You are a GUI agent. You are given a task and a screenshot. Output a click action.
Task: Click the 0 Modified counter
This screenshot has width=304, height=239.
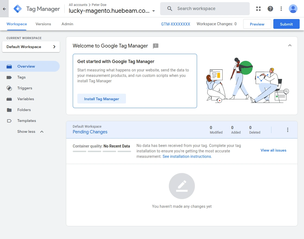pos(216,130)
